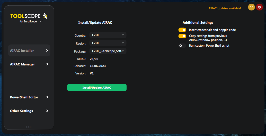Open the Country dropdown
Screen dimensions: 266x136
point(108,35)
